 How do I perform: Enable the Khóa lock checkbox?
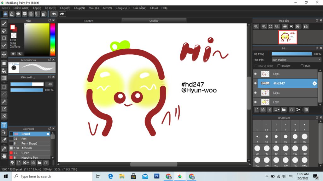(302, 66)
